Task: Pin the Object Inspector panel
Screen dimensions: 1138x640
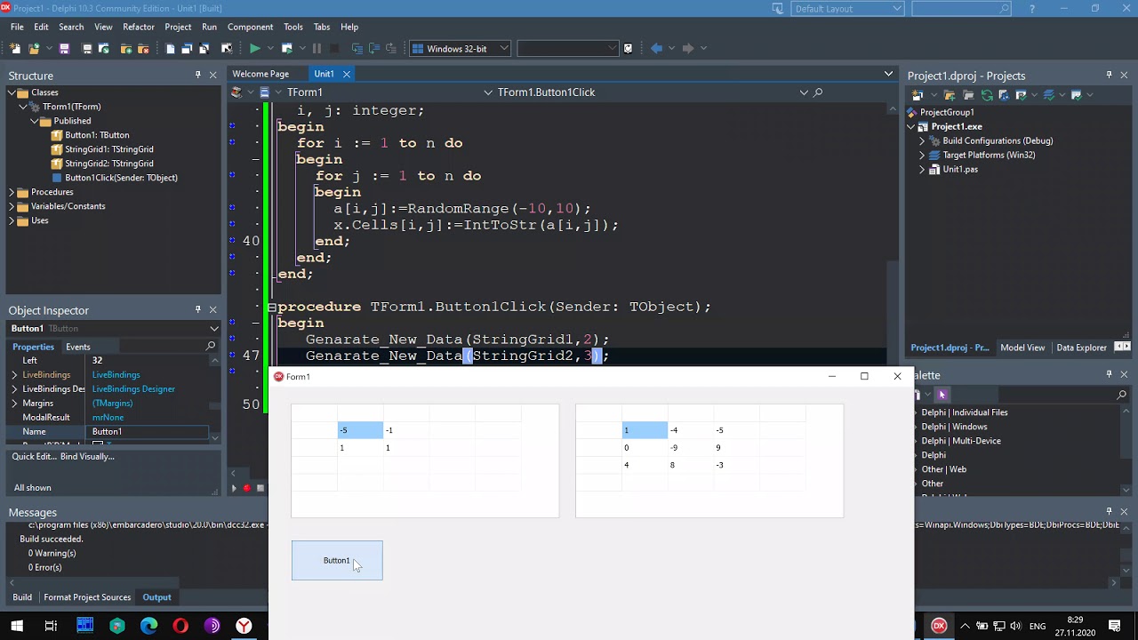Action: [198, 309]
